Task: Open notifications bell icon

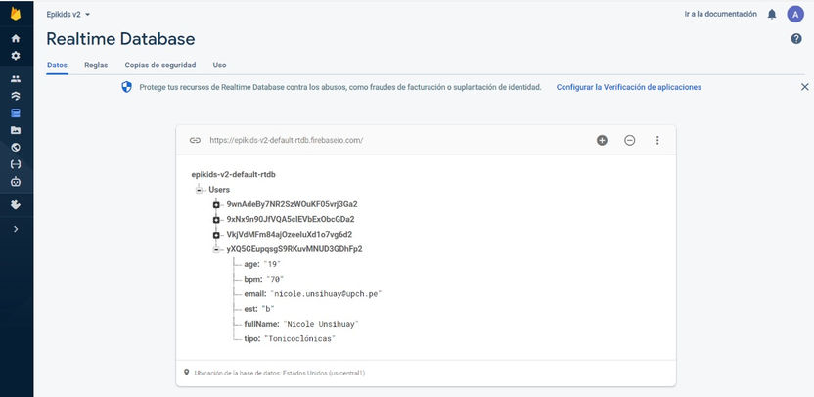Action: pos(772,15)
